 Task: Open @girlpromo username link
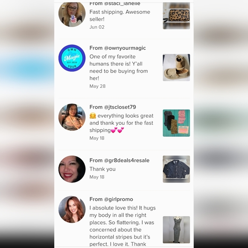pyautogui.click(x=118, y=199)
